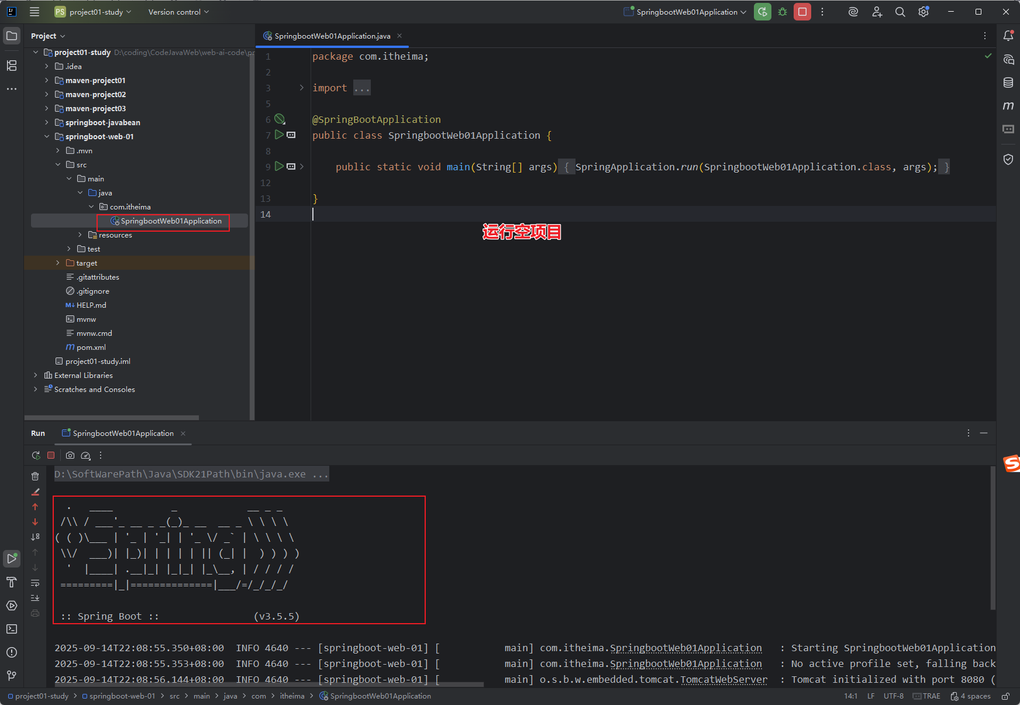This screenshot has width=1020, height=705.
Task: Open Code With Me user icon
Action: (877, 12)
